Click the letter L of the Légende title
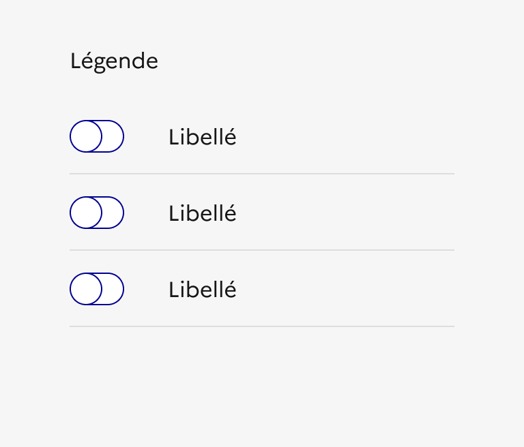This screenshot has height=447, width=524. click(x=75, y=62)
